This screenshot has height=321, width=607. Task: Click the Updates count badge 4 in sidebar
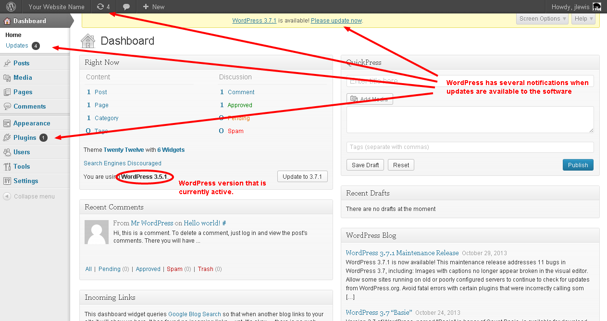tap(36, 46)
